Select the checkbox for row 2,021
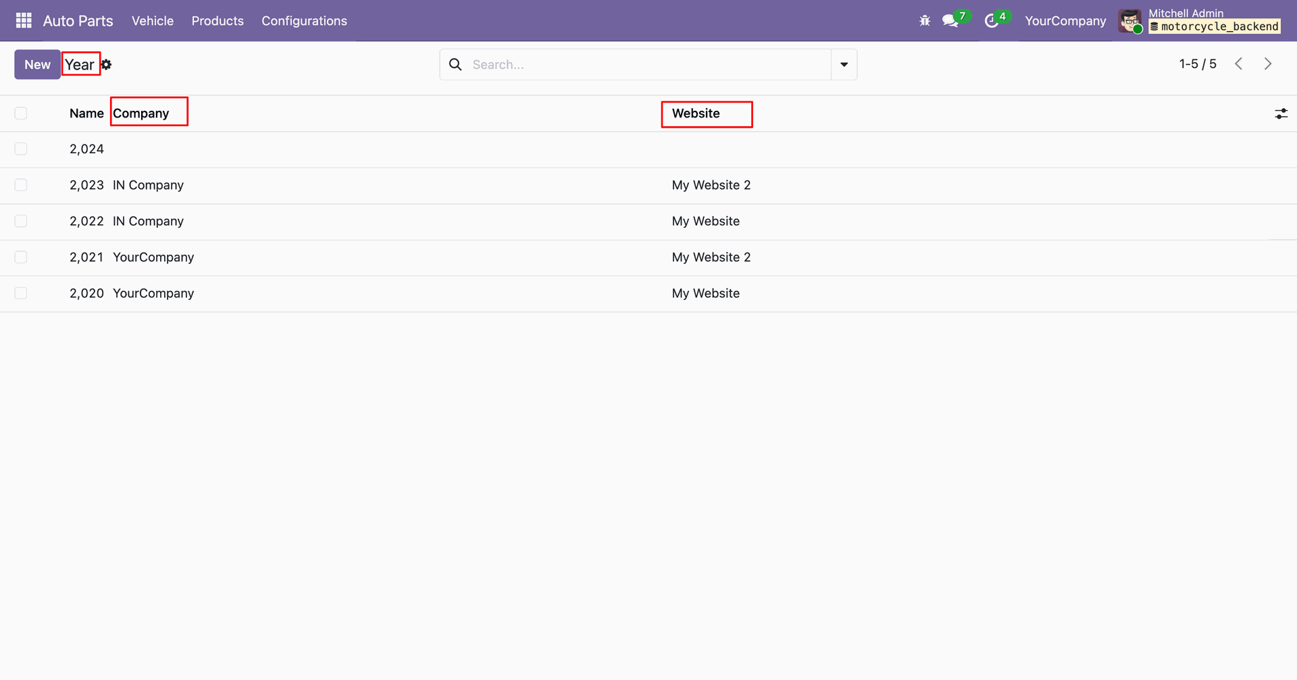This screenshot has height=680, width=1297. click(x=21, y=257)
